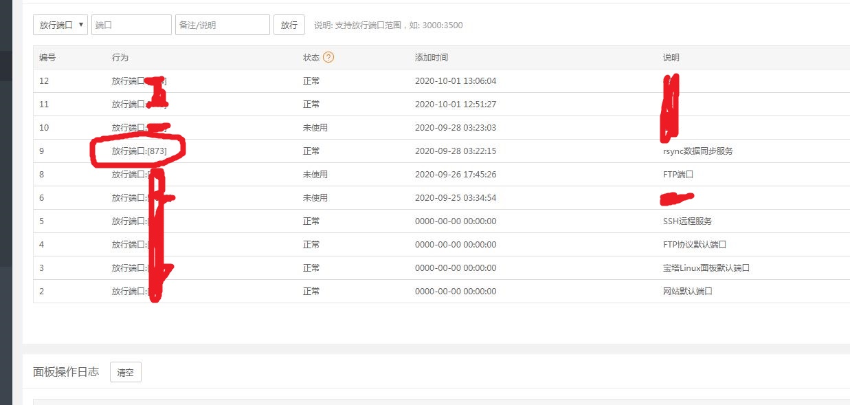Click the 说明 column header
Image resolution: width=850 pixels, height=405 pixels.
click(671, 57)
